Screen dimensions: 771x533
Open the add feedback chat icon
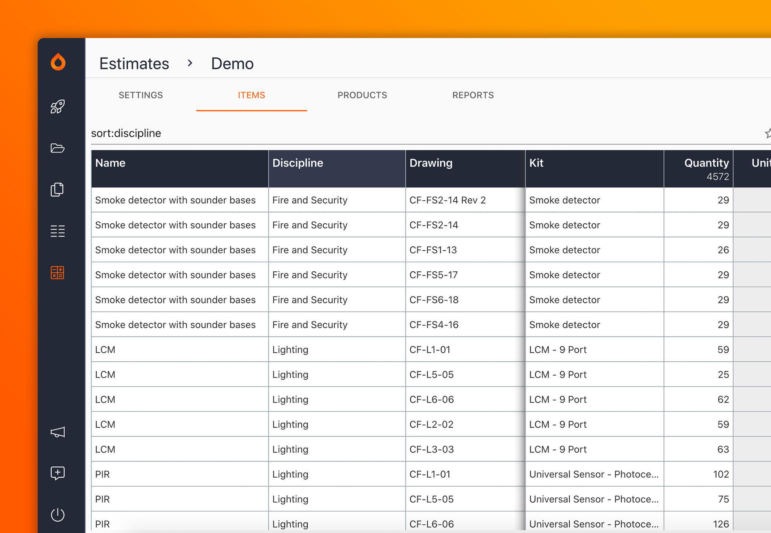pyautogui.click(x=58, y=473)
